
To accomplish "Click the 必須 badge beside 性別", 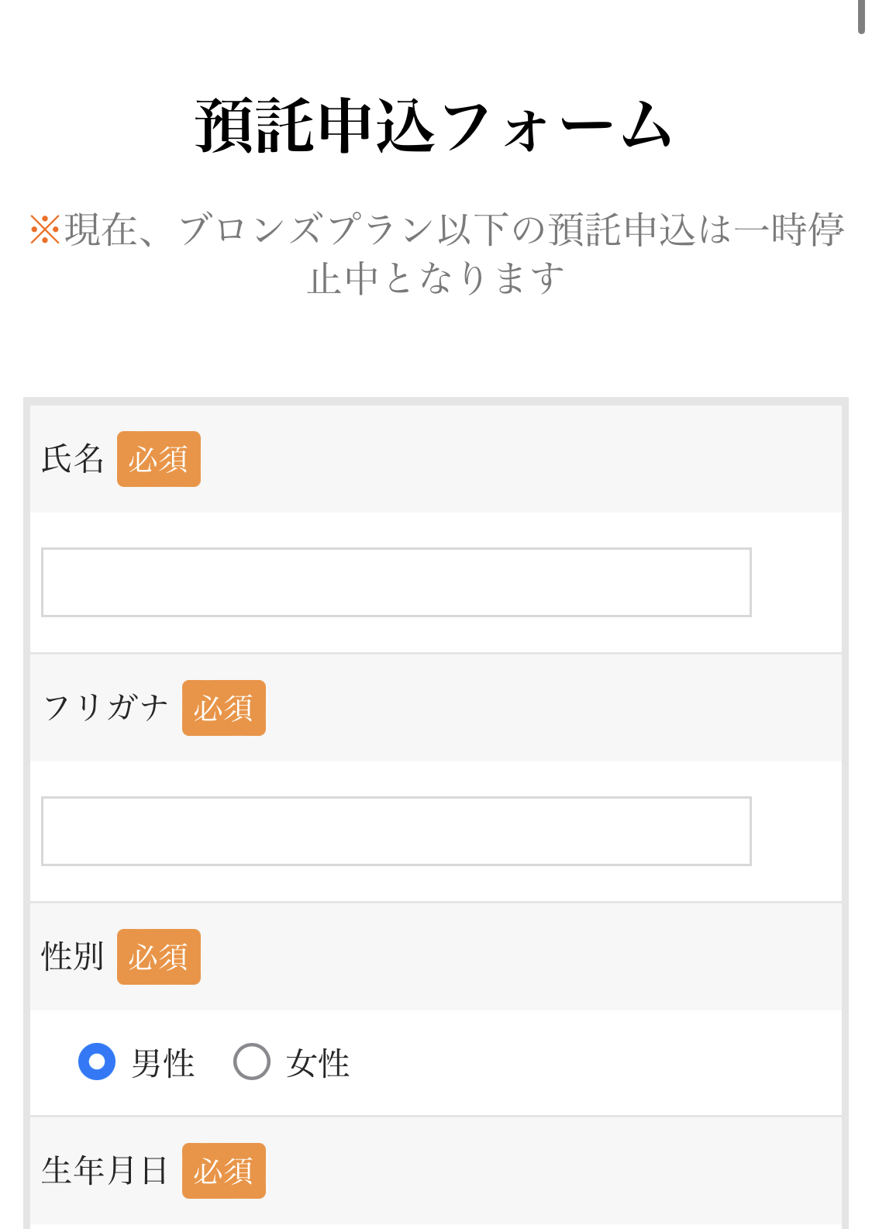I will click(x=159, y=957).
